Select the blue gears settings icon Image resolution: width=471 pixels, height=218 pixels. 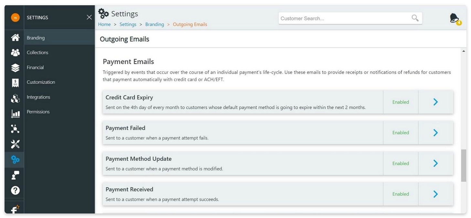pyautogui.click(x=15, y=159)
